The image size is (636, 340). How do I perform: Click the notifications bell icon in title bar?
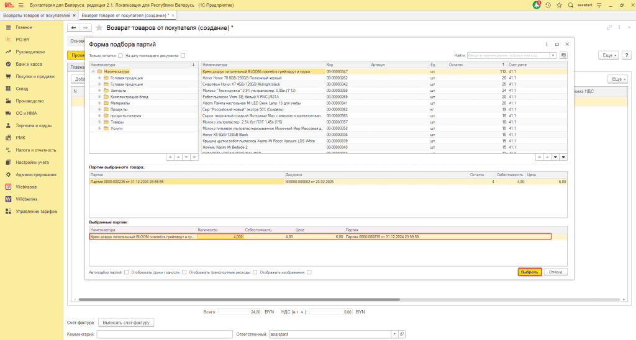(x=537, y=5)
